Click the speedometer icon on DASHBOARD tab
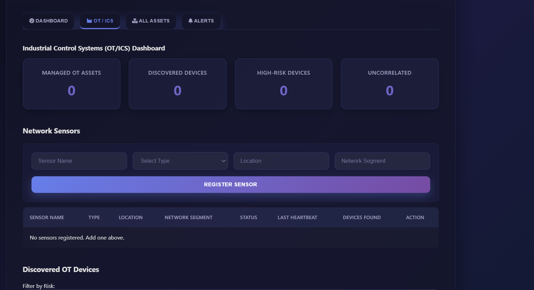Viewport: 534px width, 290px height. coord(32,21)
